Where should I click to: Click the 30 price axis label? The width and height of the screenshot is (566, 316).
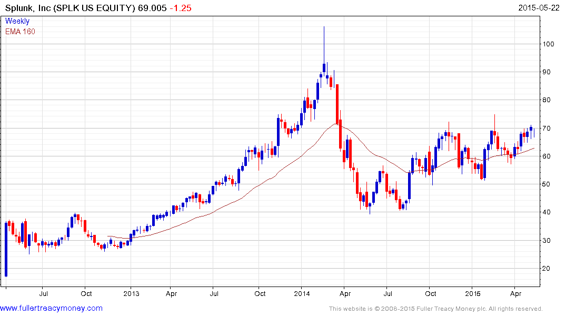tap(547, 240)
